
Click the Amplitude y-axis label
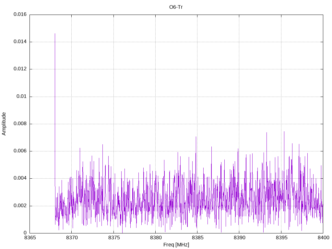[x=4, y=124]
